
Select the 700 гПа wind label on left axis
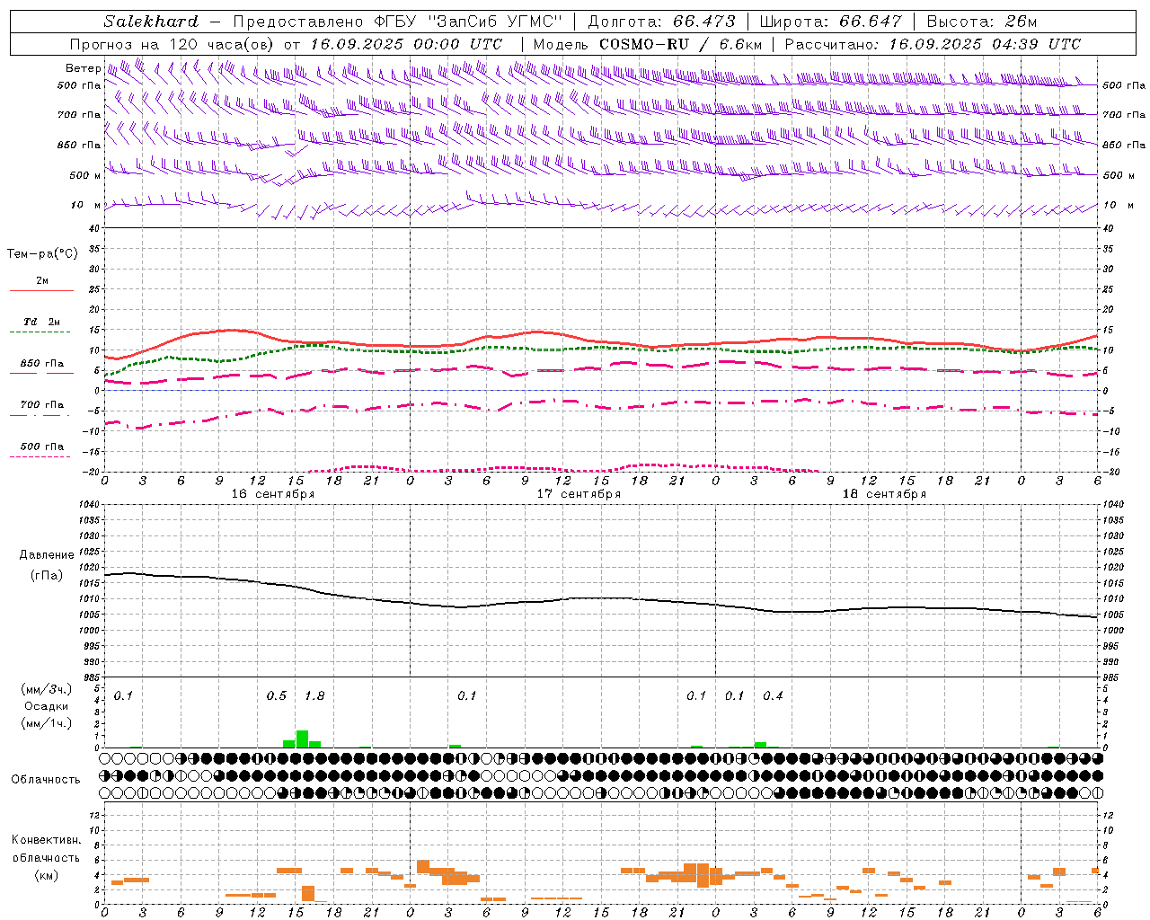click(x=79, y=115)
